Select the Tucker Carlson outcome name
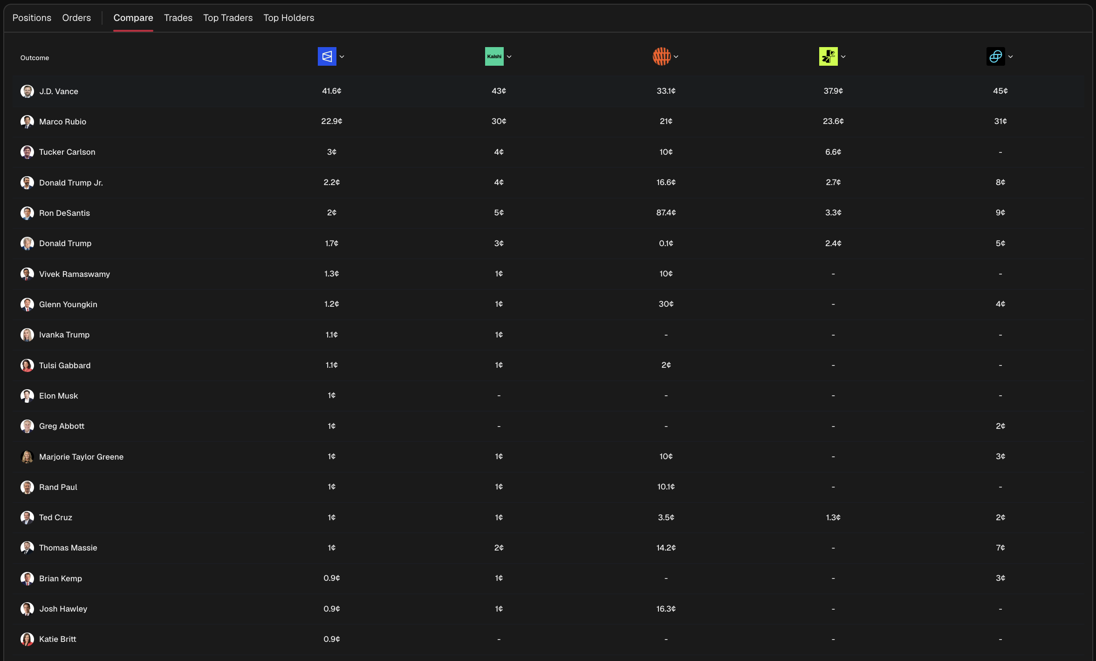 (x=67, y=152)
